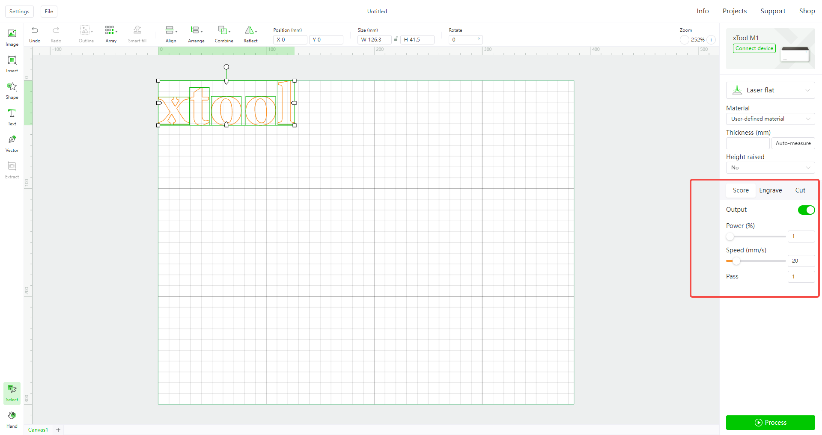Expand the Laser flat mode dropdown

click(770, 90)
